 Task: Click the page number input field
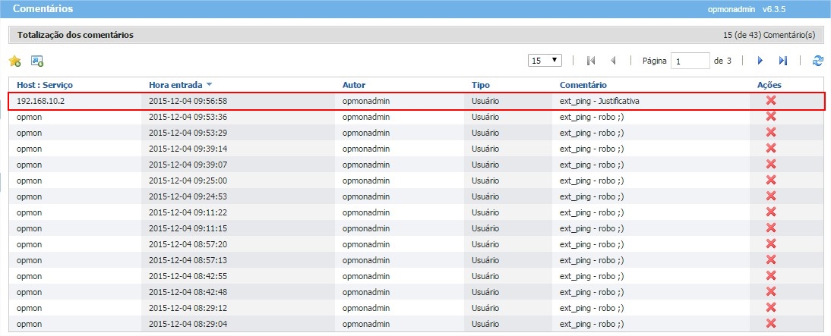tap(690, 61)
